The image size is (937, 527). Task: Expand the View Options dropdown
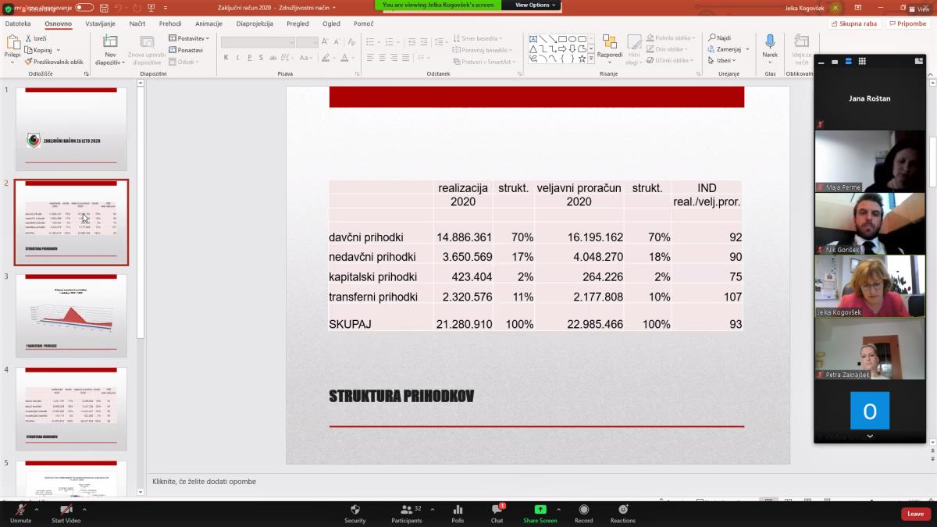536,5
